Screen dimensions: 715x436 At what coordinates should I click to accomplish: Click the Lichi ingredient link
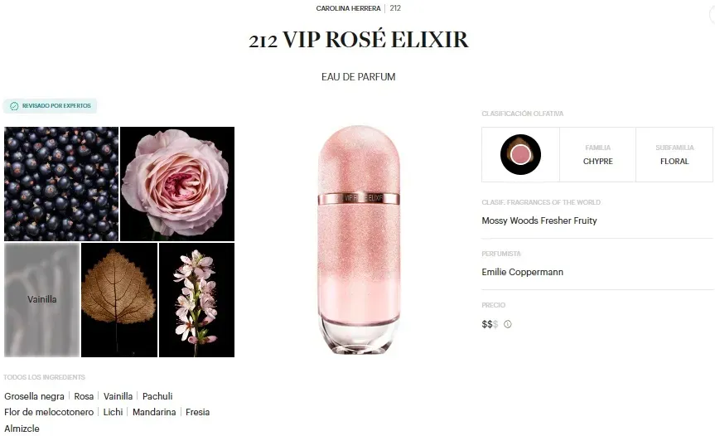click(x=113, y=412)
